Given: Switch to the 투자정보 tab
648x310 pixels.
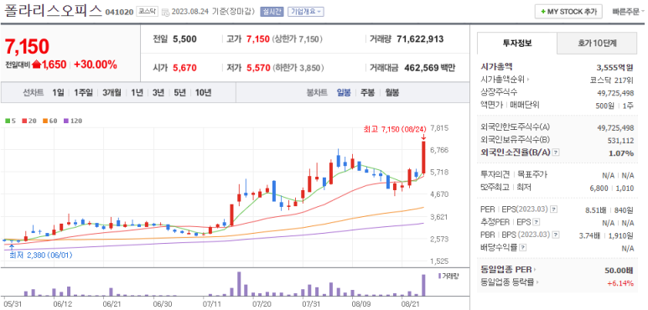Looking at the screenshot, I should [517, 43].
